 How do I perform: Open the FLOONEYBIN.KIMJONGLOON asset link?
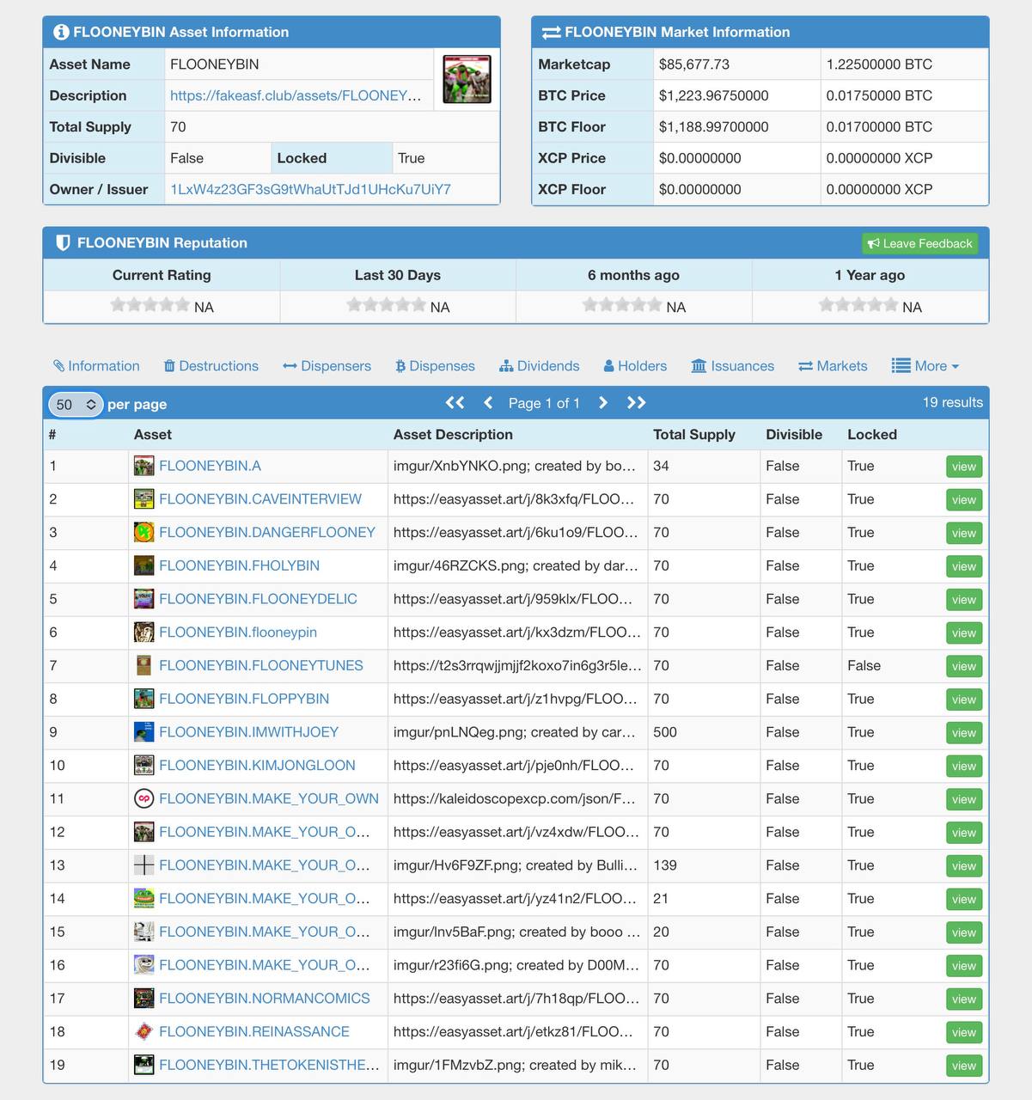(x=257, y=766)
